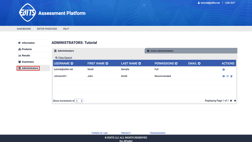Open Examinees in the sidebar
The width and height of the screenshot is (252, 142).
[33, 62]
